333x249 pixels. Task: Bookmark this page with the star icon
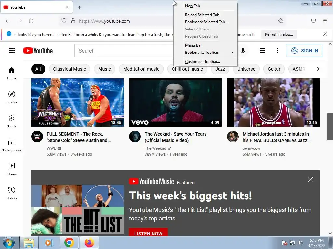[x=281, y=21]
